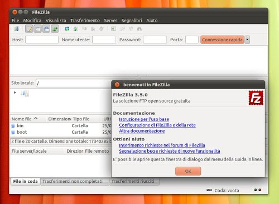
Task: Open the Modifica menu
Action: [x=32, y=21]
